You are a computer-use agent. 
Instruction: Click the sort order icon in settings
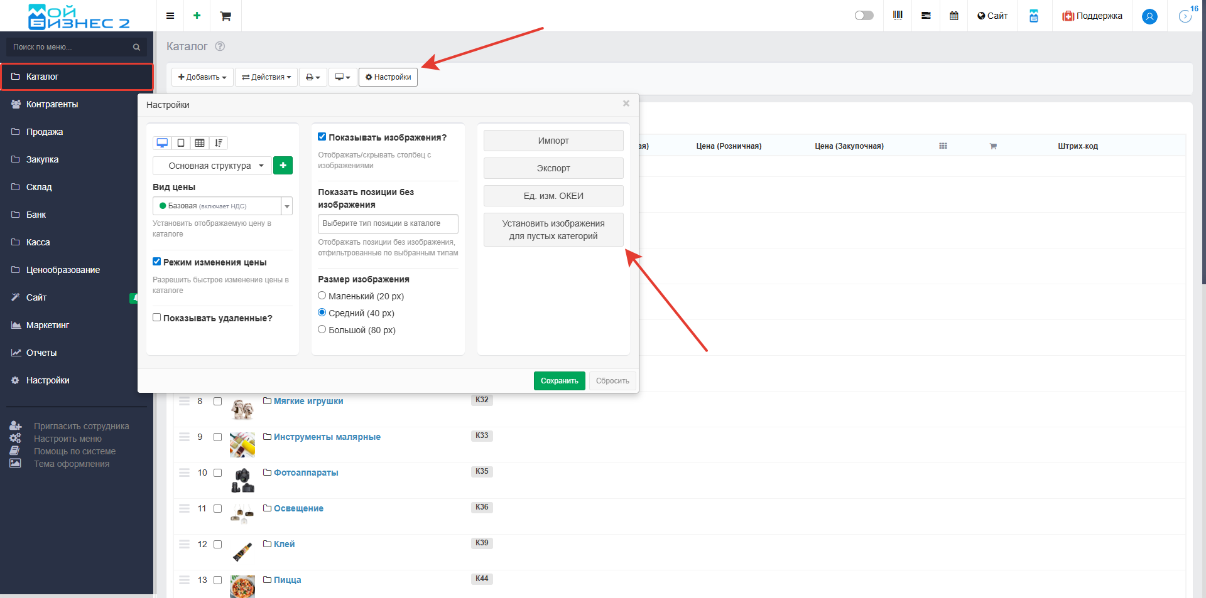point(219,143)
